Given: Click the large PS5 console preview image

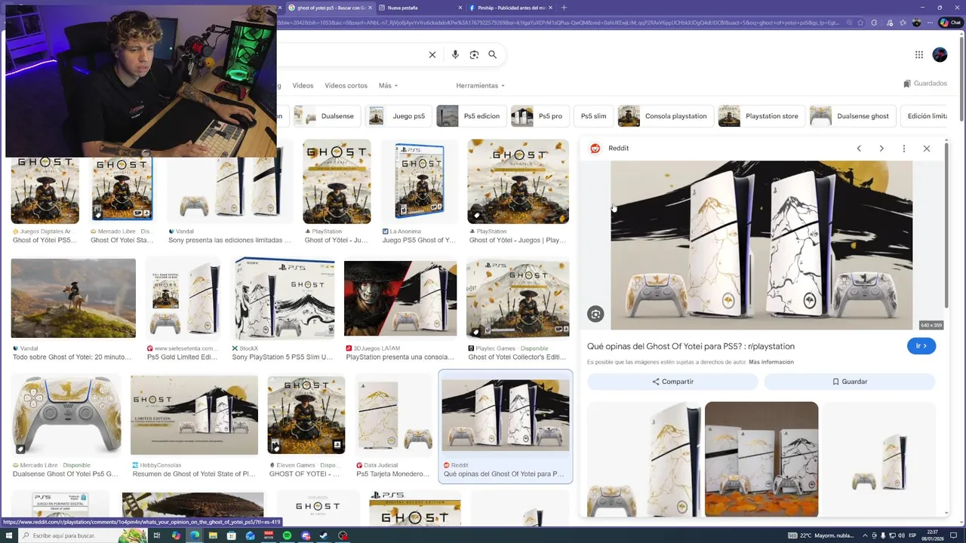Looking at the screenshot, I should tap(761, 245).
